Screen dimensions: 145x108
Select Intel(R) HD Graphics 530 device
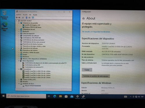(32, 25)
